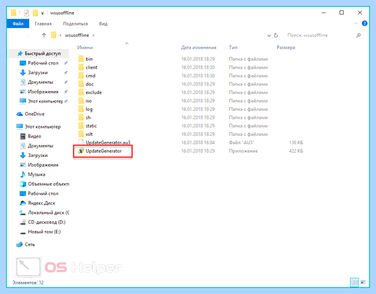Open the Customize Quick Access Toolbar dropdown
Image resolution: width=376 pixels, height=294 pixels.
tap(42, 13)
